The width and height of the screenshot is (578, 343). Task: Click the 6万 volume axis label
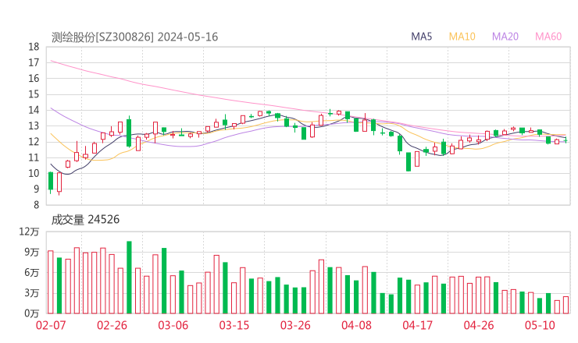coord(32,273)
